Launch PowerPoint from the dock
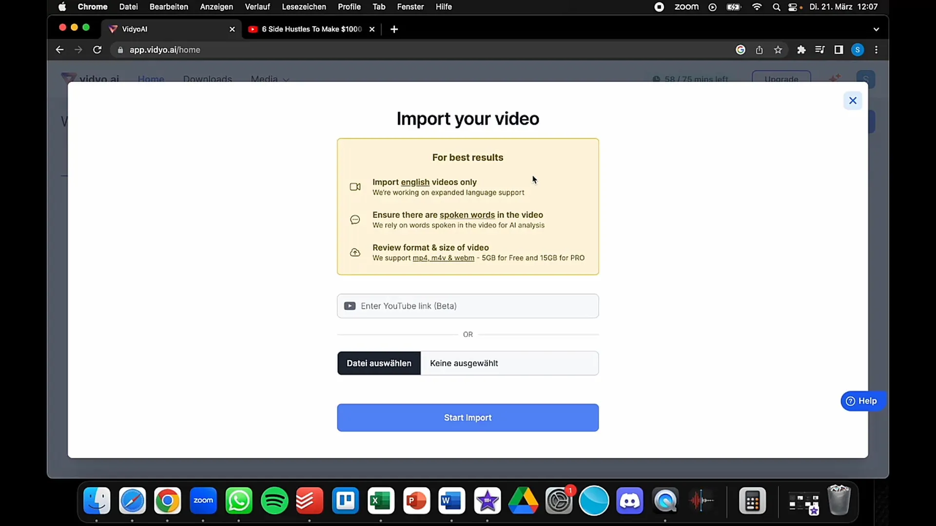 pyautogui.click(x=416, y=501)
